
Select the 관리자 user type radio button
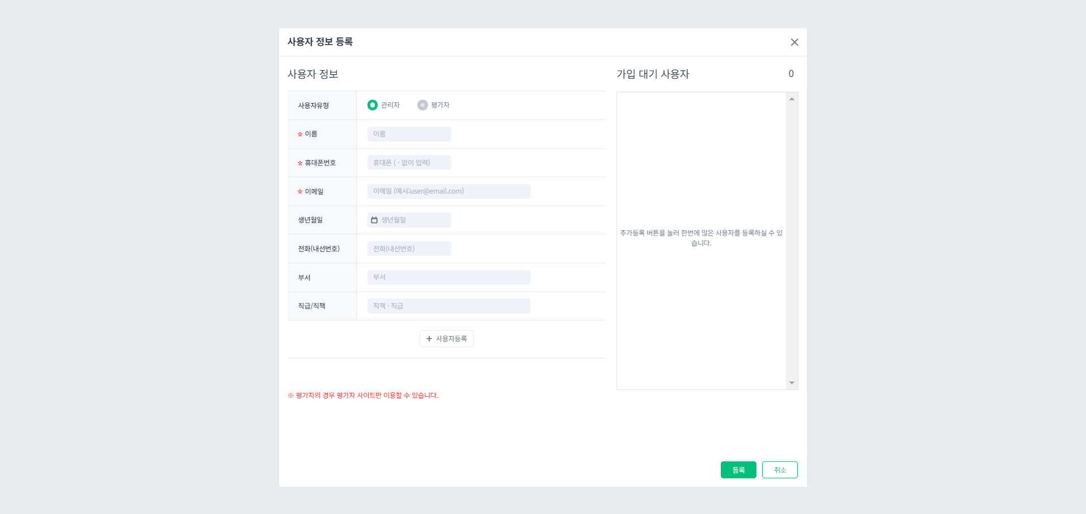[373, 105]
